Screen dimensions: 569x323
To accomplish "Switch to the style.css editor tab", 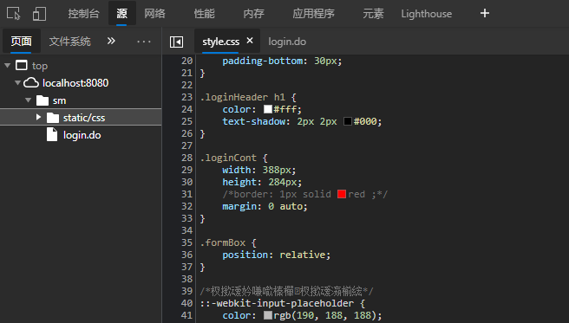I will click(x=220, y=42).
